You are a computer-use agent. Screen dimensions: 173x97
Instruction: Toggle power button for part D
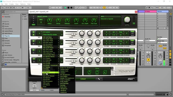[x=34, y=59]
